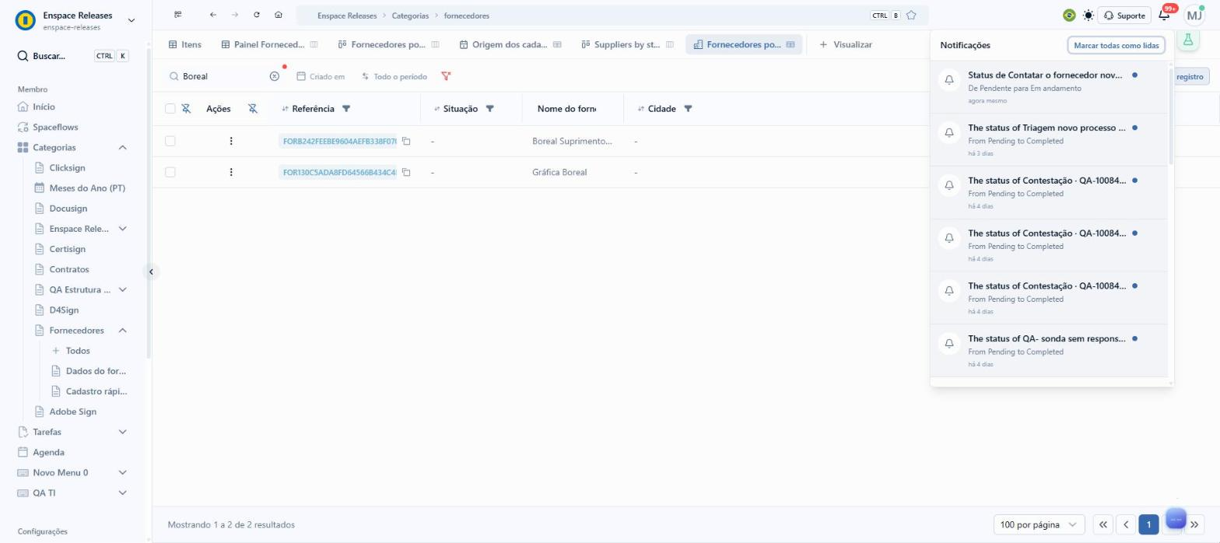Open the Contatar o fornecedor notification
Viewport: 1220px width, 543px height.
[1050, 88]
